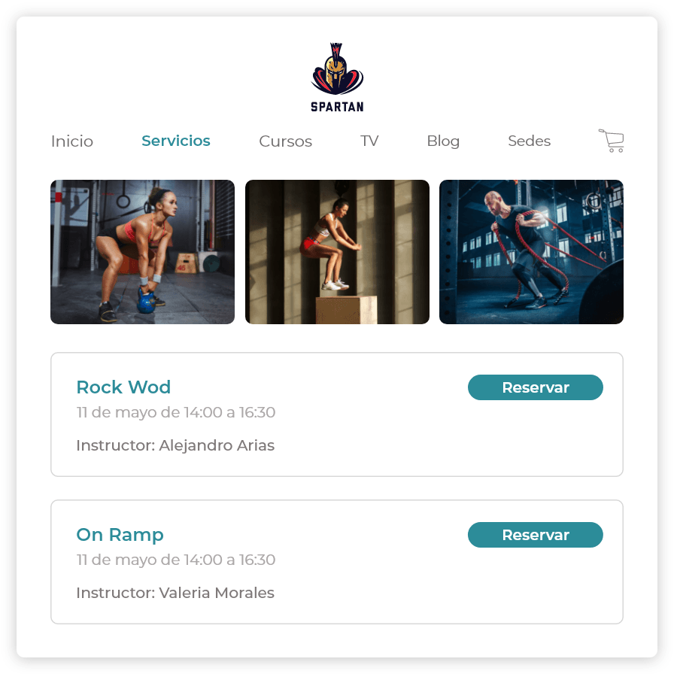Open the battle ropes photo
674x674 pixels.
531,252
